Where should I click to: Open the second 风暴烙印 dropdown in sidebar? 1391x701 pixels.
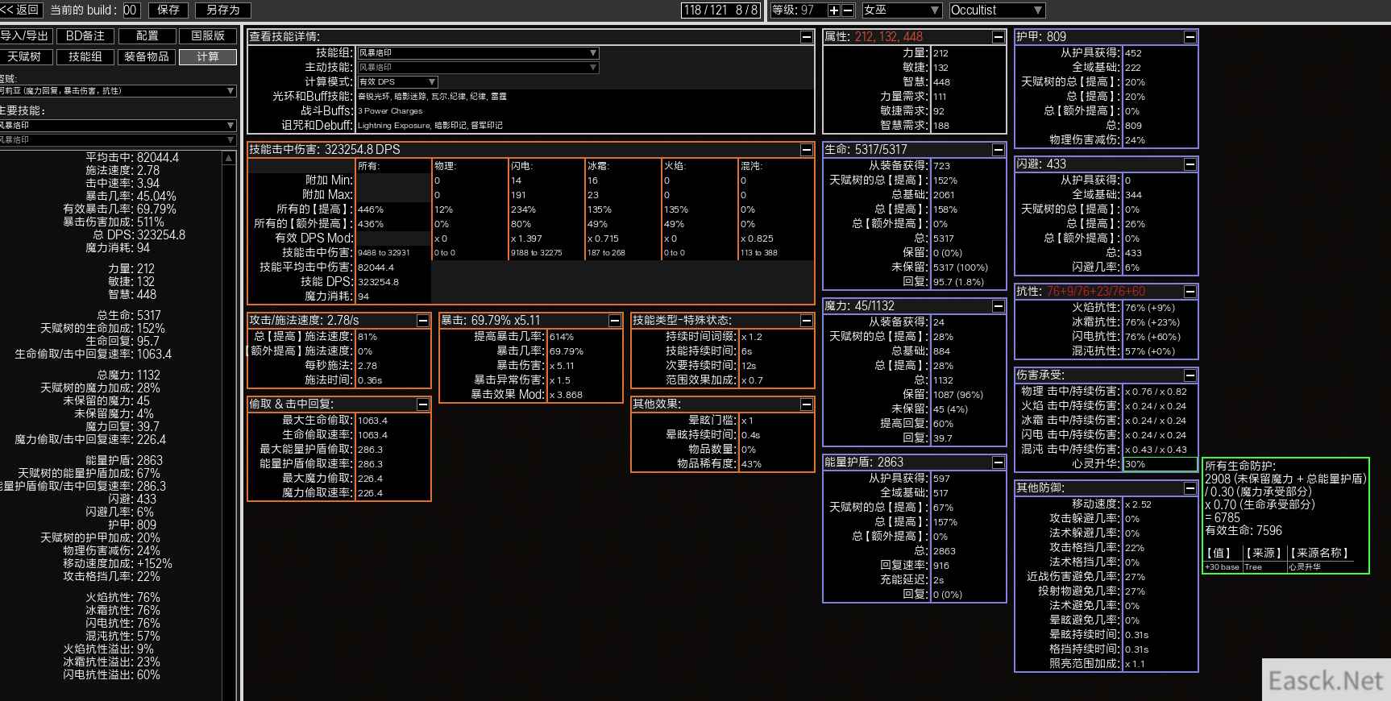click(117, 140)
